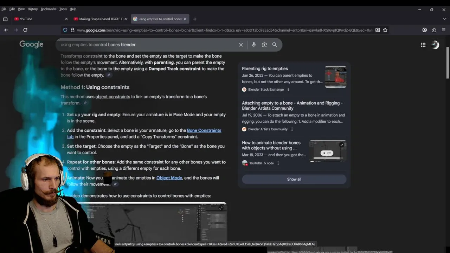
Task: Expand the embedded video overlay icon
Action: click(x=221, y=208)
